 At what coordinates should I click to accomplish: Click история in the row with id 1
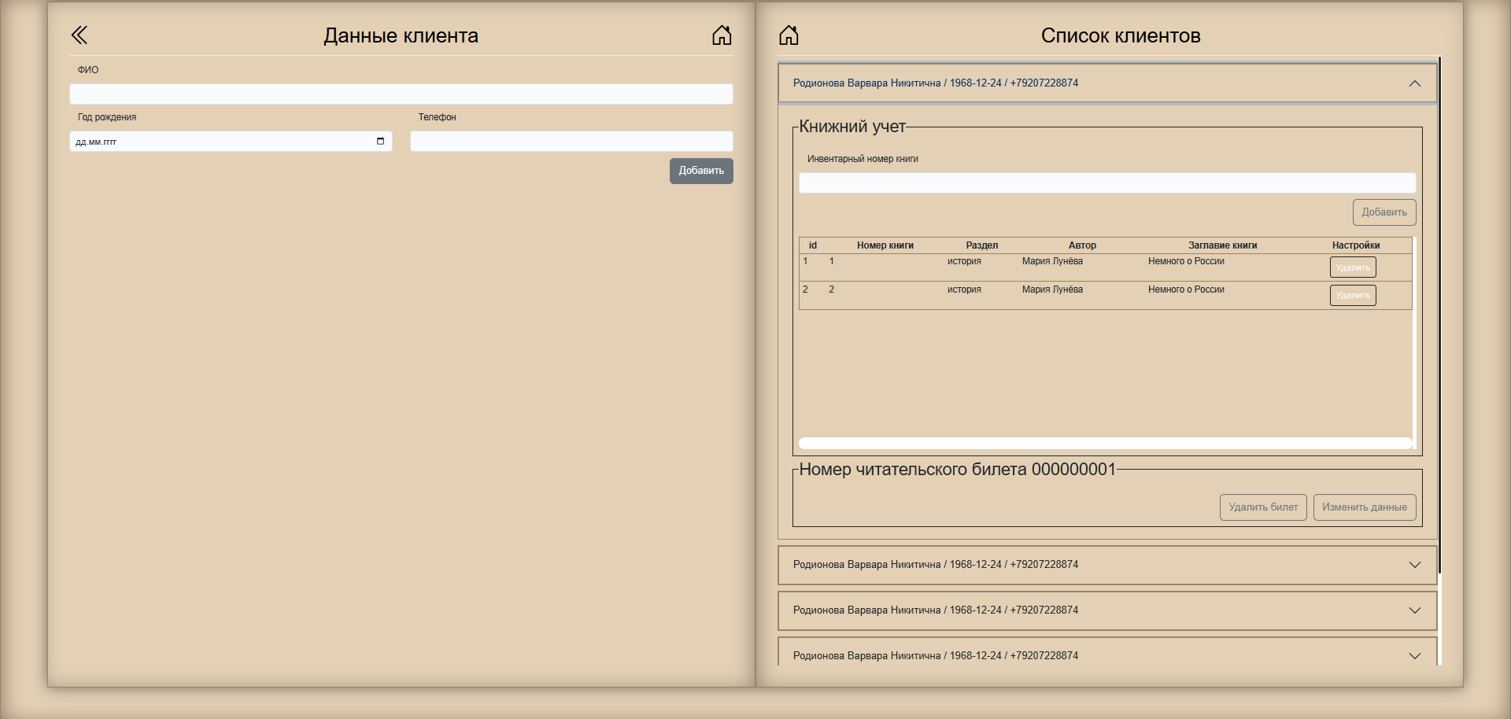(x=964, y=261)
